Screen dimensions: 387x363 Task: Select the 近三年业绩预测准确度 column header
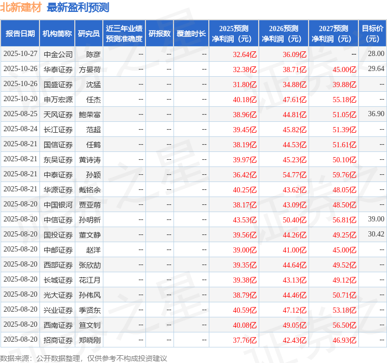pos(124,33)
